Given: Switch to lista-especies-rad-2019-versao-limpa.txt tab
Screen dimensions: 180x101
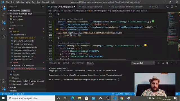Looking at the screenshot, I should pos(127,7).
